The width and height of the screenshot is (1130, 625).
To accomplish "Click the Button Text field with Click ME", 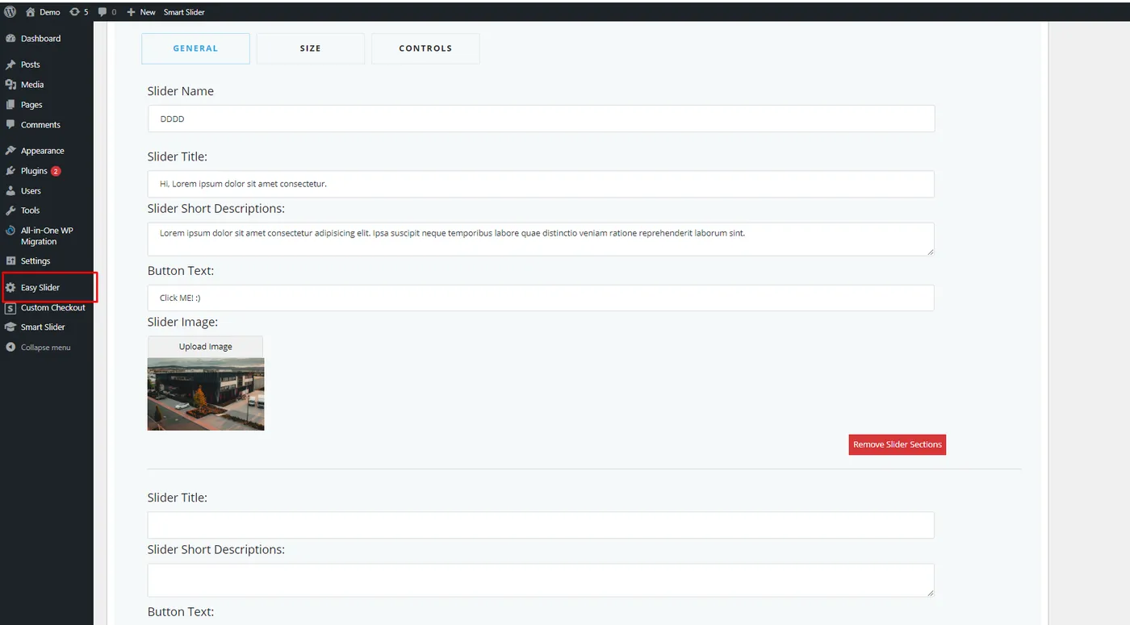I will pos(541,298).
